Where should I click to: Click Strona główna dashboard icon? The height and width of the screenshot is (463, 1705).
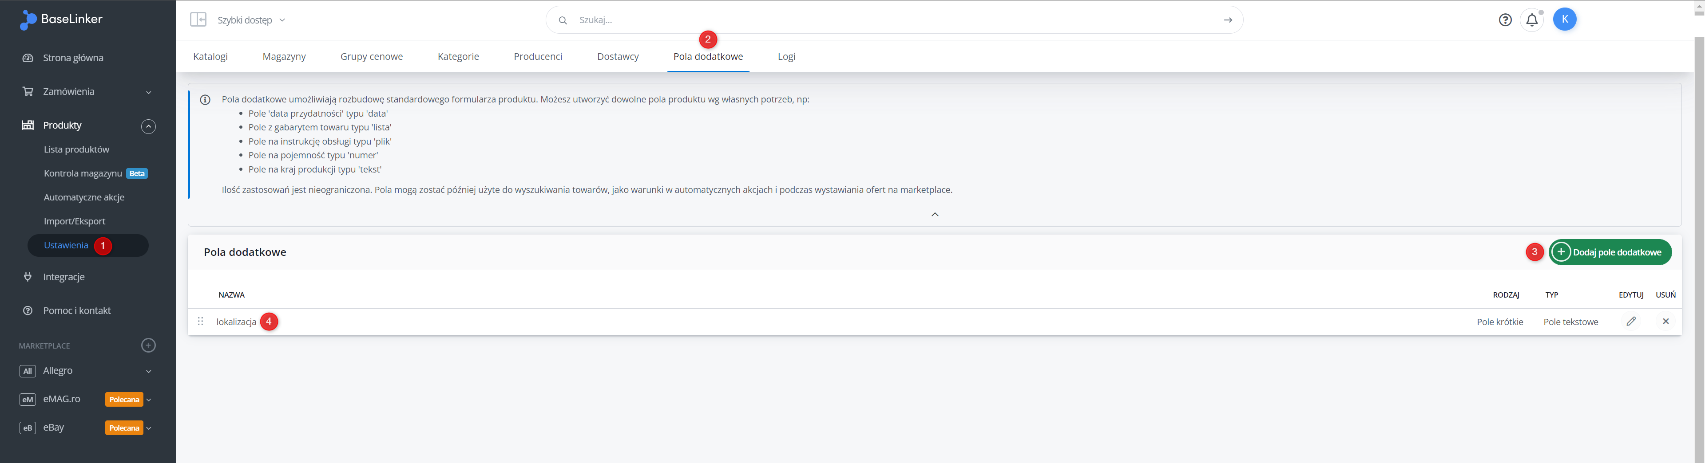coord(28,58)
